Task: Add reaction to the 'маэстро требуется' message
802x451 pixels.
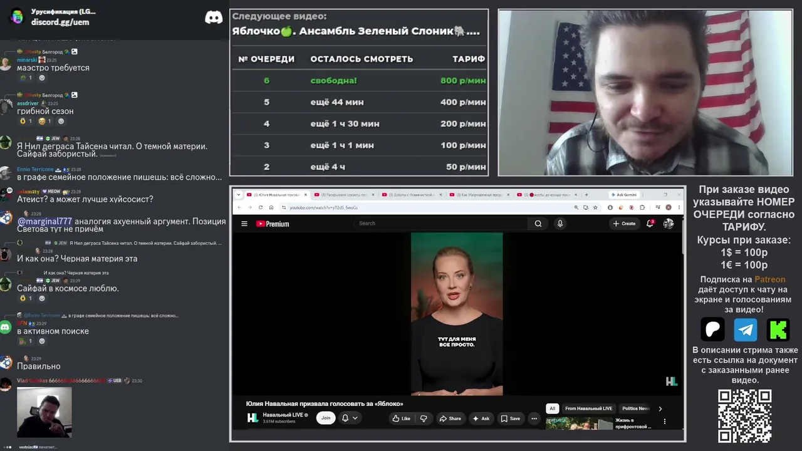Action: point(42,78)
